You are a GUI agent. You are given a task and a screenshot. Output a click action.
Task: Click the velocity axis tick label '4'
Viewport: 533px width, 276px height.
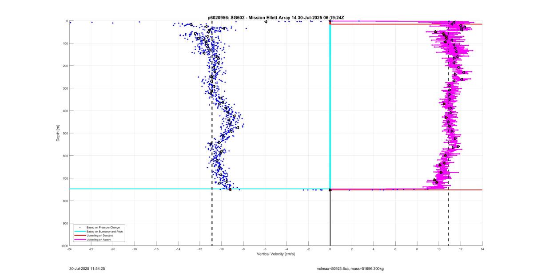(374, 249)
